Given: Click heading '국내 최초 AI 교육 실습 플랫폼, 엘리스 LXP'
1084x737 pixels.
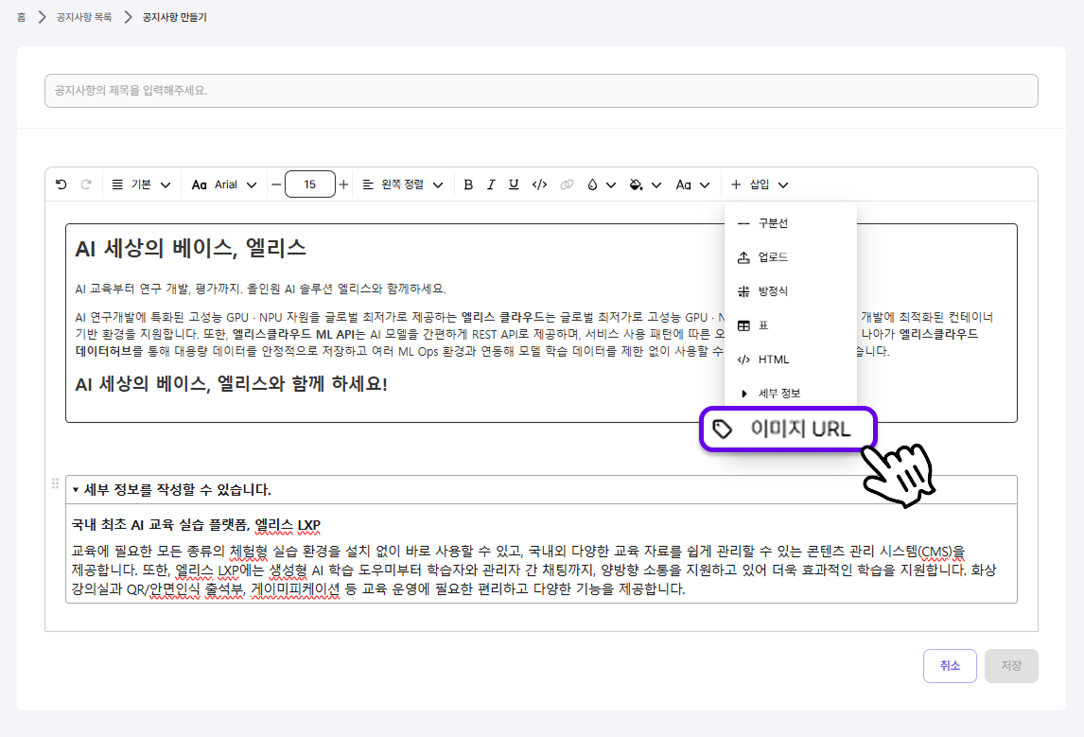Looking at the screenshot, I should tap(196, 525).
